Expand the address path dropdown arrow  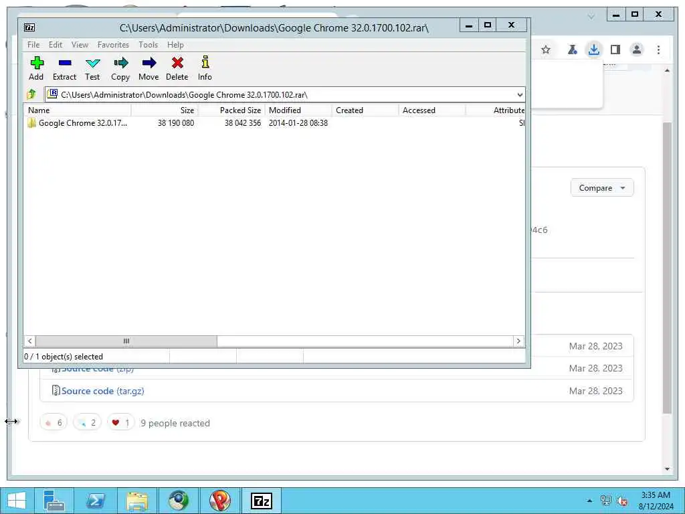(519, 95)
